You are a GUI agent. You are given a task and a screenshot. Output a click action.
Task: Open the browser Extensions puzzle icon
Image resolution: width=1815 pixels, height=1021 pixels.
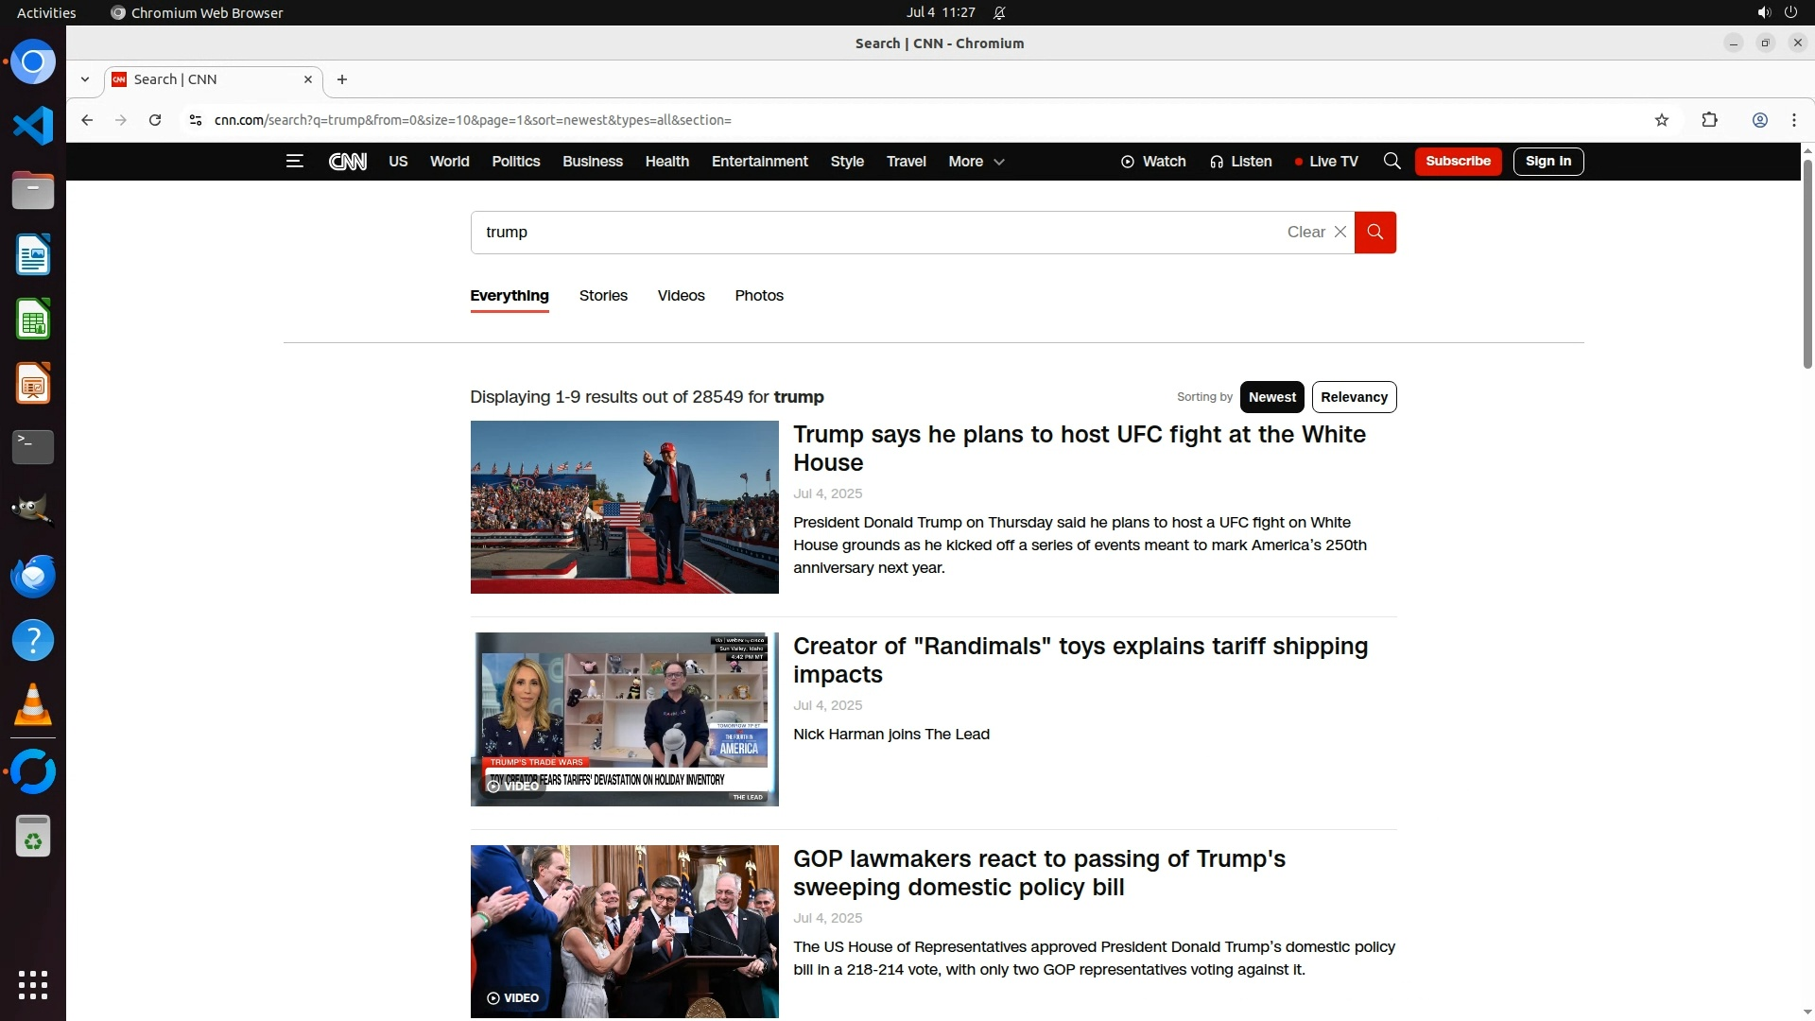pos(1709,120)
